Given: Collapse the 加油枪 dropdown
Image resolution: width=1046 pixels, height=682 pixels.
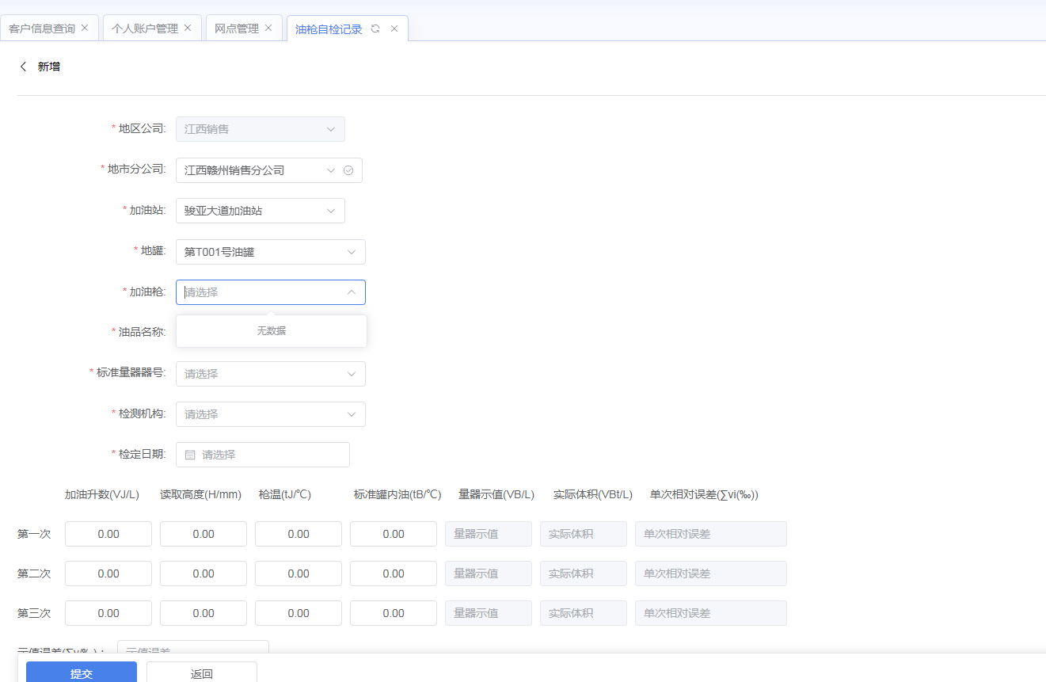Looking at the screenshot, I should pos(351,292).
